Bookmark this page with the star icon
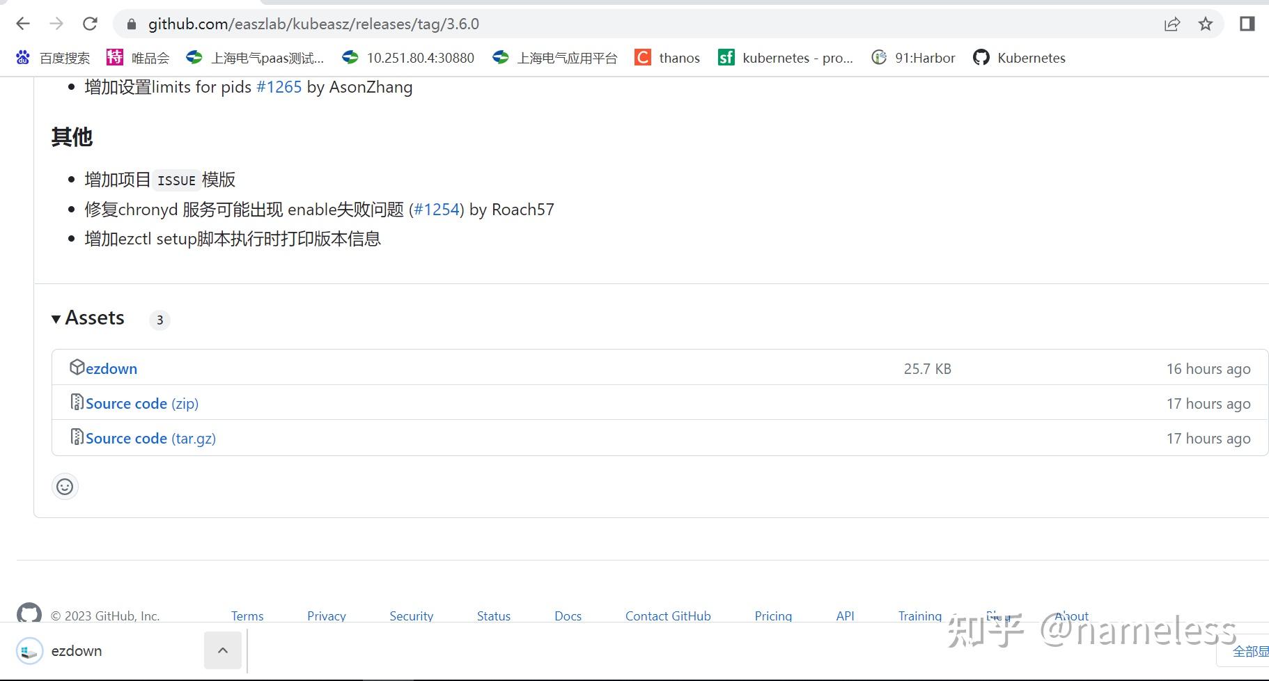Screen dimensions: 1269x681 tap(1204, 23)
